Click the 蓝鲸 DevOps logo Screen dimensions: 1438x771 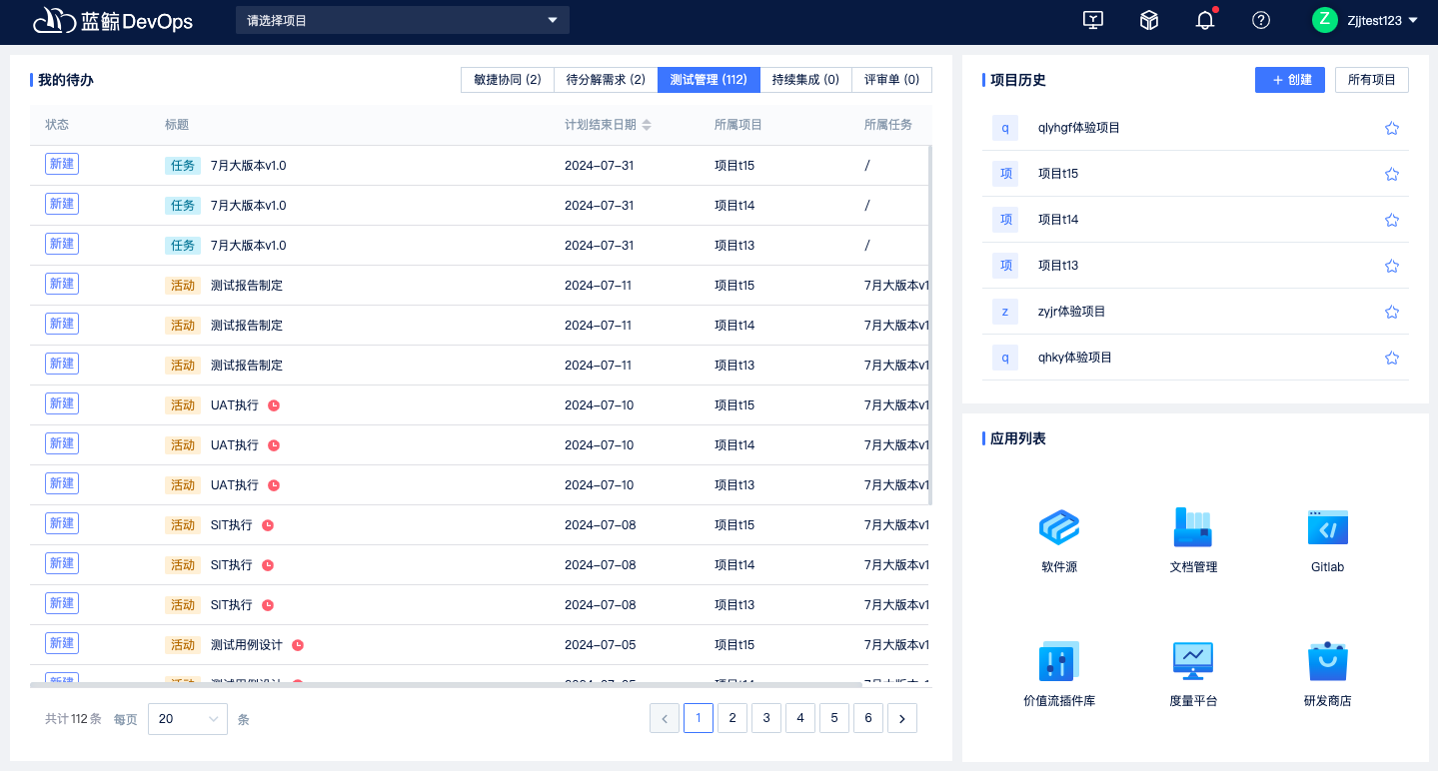click(113, 20)
